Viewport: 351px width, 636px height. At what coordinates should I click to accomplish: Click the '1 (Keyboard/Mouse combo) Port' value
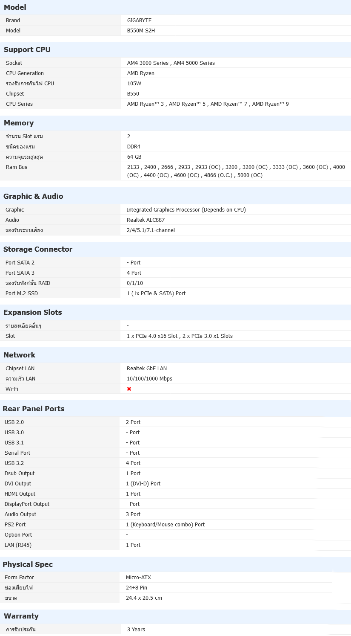tap(166, 525)
